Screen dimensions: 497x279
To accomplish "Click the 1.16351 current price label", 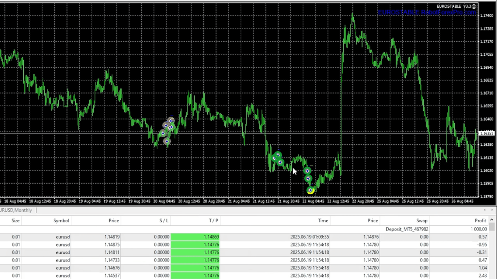I will tap(486, 133).
